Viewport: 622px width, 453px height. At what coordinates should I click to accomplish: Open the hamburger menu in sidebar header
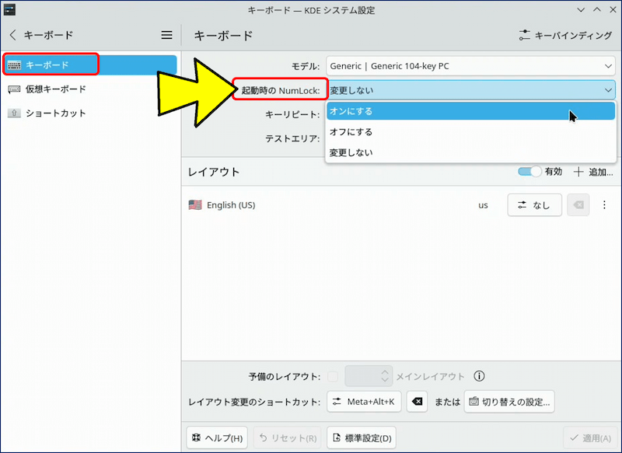coord(166,35)
